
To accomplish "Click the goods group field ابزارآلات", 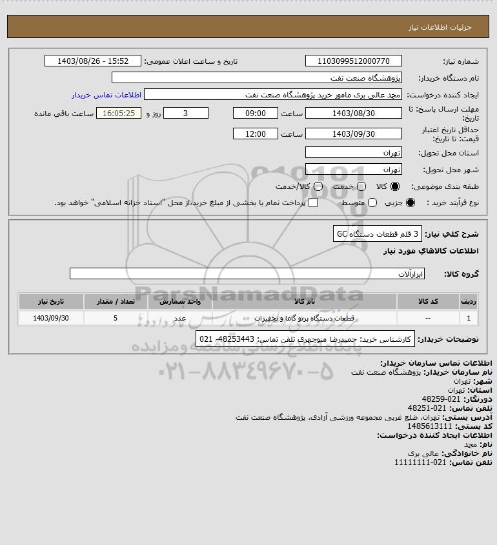I will (247, 273).
